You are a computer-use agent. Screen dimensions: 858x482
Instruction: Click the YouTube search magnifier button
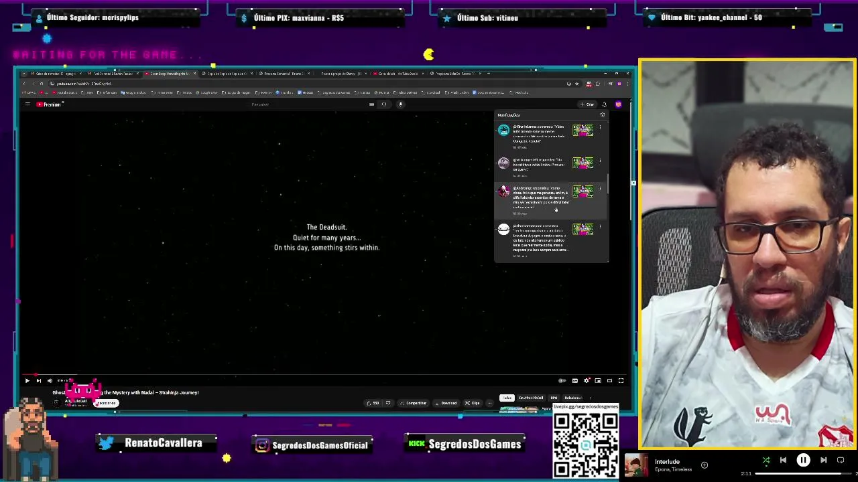click(x=384, y=104)
